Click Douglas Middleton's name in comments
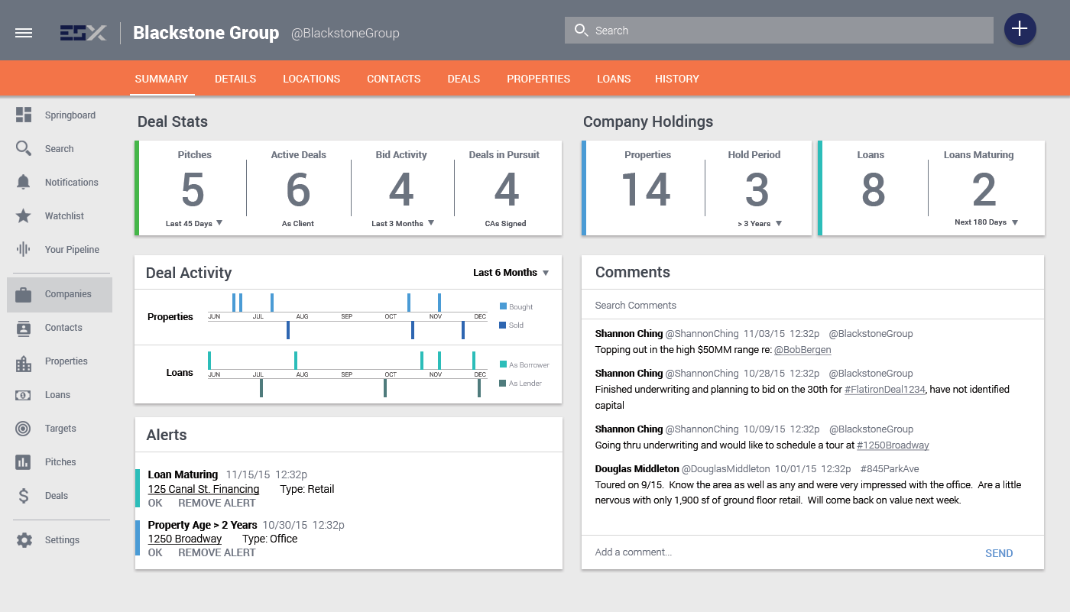This screenshot has height=612, width=1070. tap(637, 468)
